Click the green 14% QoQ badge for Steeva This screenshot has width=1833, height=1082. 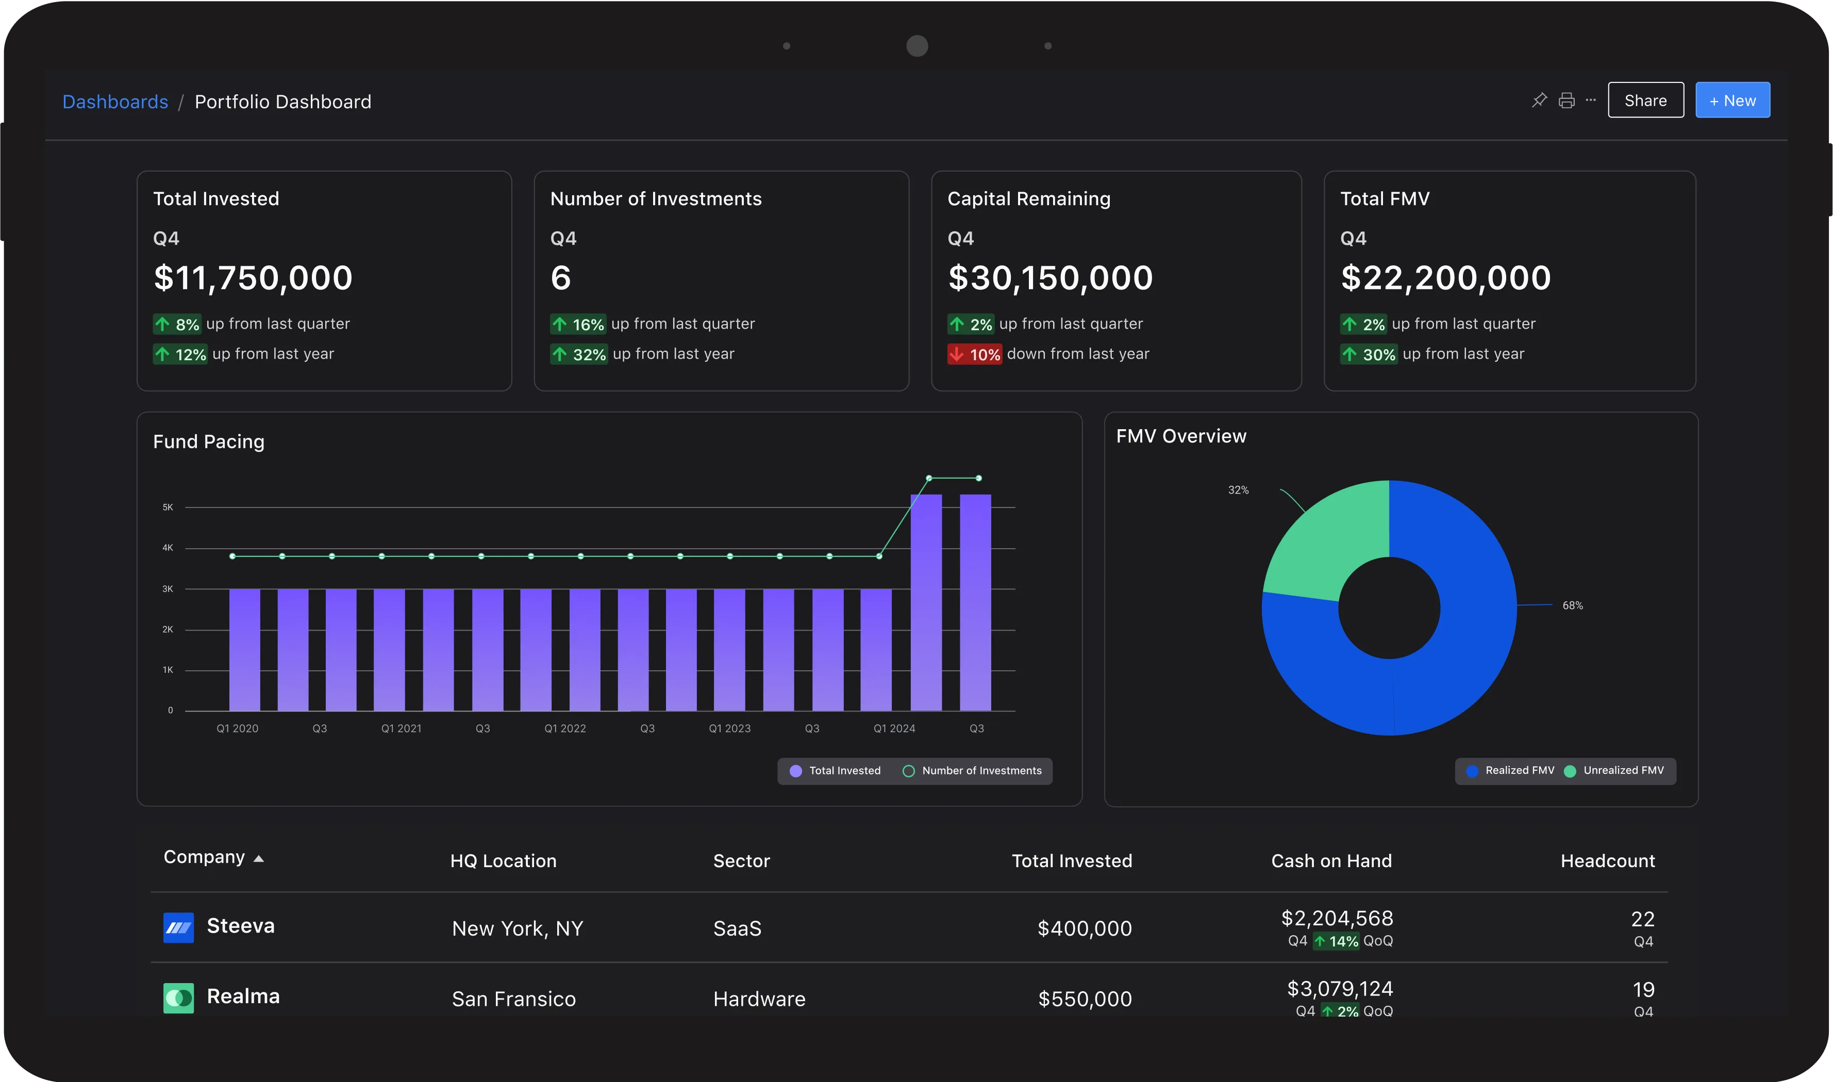[x=1336, y=941]
